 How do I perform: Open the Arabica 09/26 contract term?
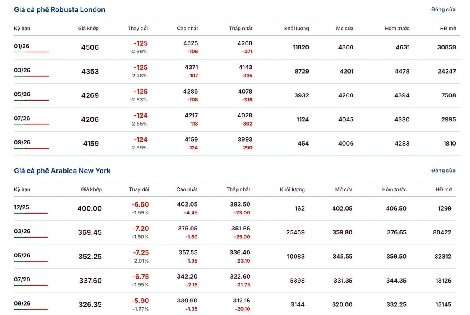tap(22, 304)
